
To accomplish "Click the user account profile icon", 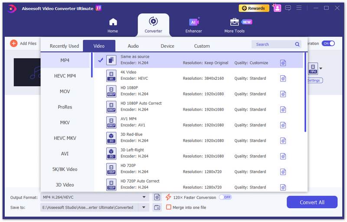I will [x=277, y=8].
